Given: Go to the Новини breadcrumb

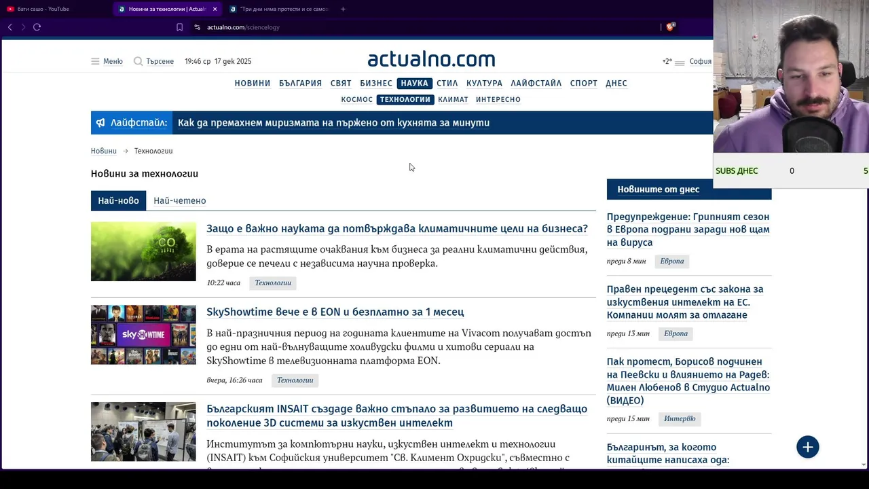Looking at the screenshot, I should point(104,151).
